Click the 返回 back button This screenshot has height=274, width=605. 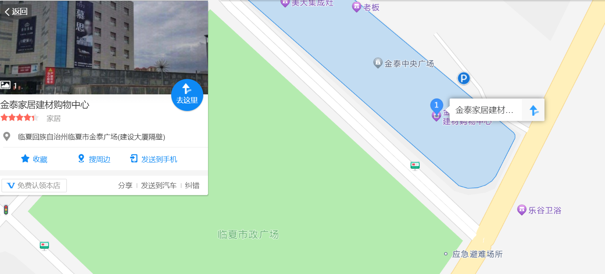click(16, 11)
